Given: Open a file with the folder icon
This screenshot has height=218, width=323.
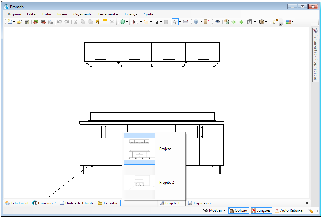Looking at the screenshot, I should point(19,22).
